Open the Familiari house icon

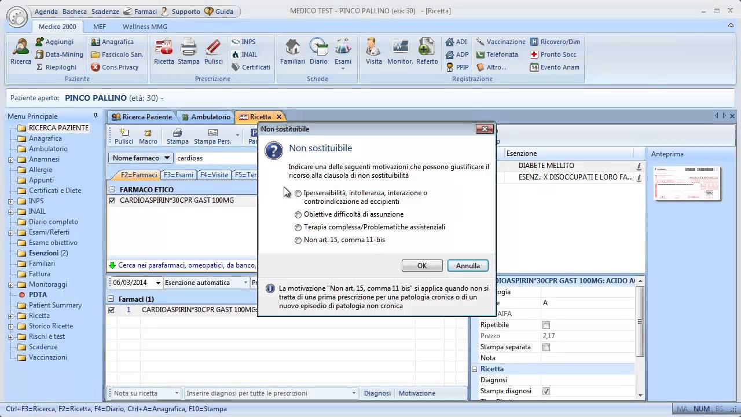[292, 52]
